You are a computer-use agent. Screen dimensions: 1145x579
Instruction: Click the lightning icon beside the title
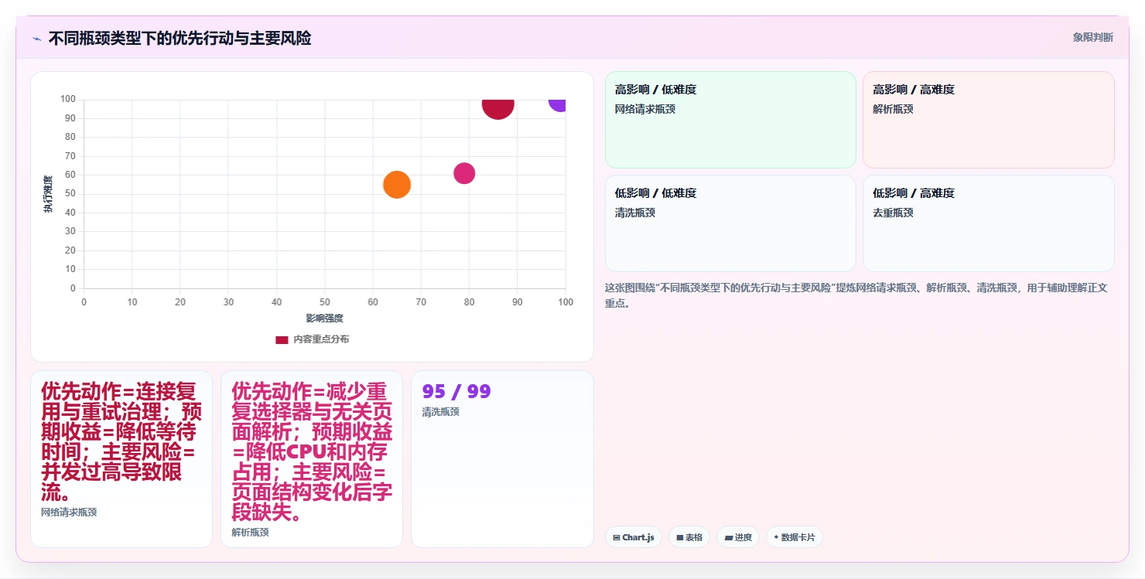point(36,39)
